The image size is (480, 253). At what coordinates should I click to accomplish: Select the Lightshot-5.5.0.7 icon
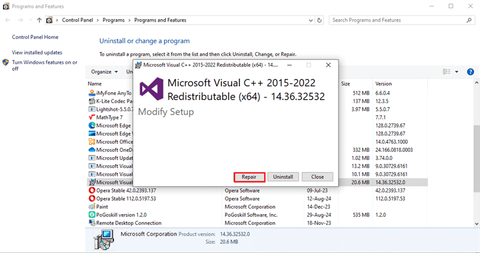[92, 109]
